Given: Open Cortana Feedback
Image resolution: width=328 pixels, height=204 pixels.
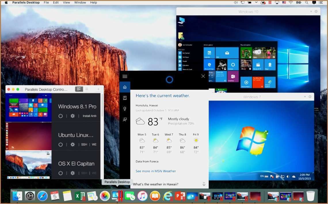Looking at the screenshot, I should pyautogui.click(x=125, y=119).
